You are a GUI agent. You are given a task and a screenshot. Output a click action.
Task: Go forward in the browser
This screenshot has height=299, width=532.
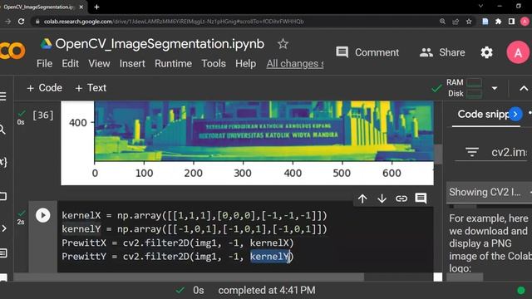[x=7, y=22]
